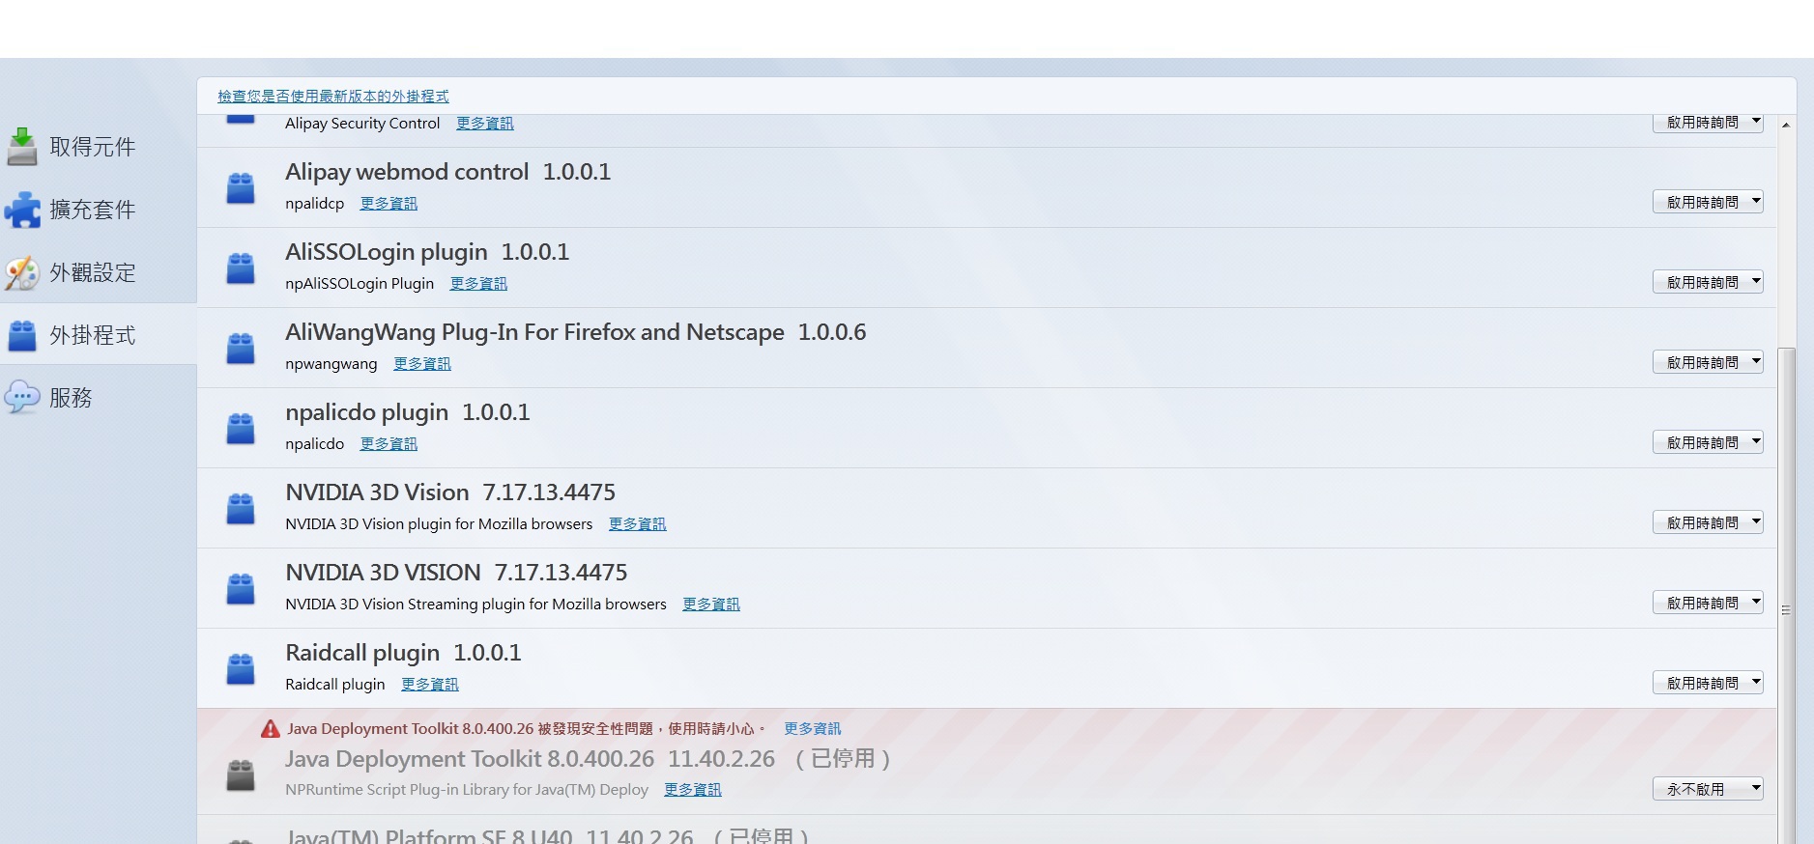
Task: Open the 取得元件 (Get Add-ons) sidebar icon
Action: (x=22, y=147)
